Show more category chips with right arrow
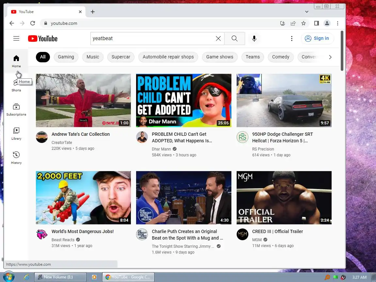 click(330, 57)
